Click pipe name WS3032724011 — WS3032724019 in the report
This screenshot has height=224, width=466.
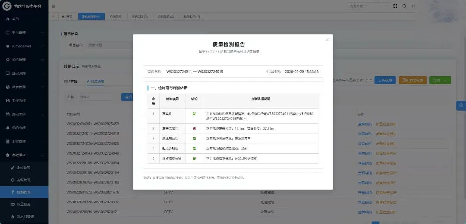[195, 72]
